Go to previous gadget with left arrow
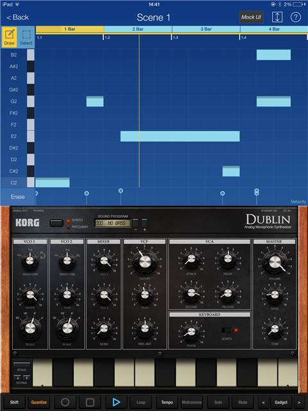The width and height of the screenshot is (308, 411). click(264, 403)
